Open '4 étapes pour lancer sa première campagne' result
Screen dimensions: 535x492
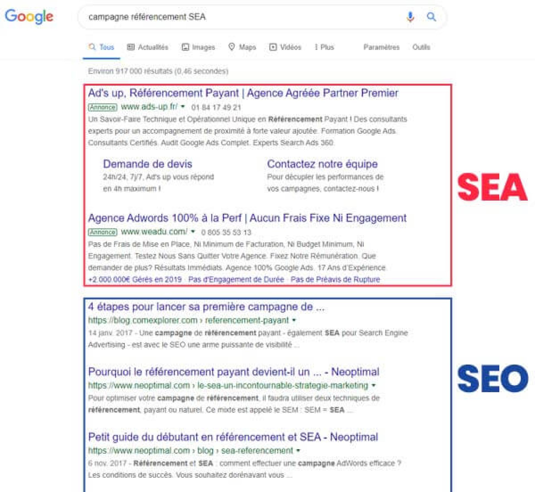pos(206,307)
